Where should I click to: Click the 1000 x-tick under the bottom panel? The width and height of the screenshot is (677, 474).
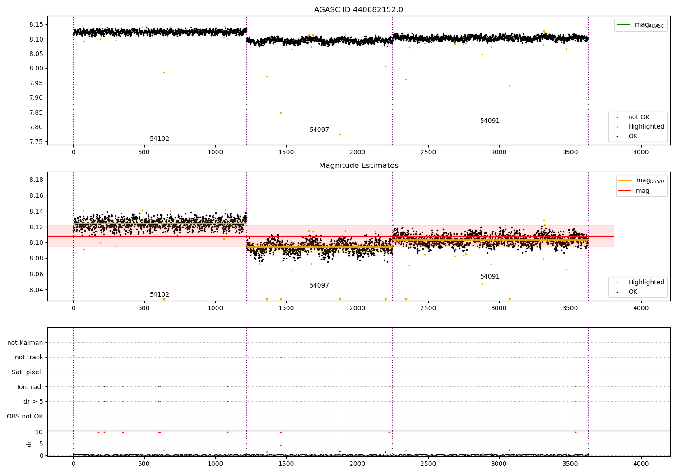pyautogui.click(x=215, y=464)
